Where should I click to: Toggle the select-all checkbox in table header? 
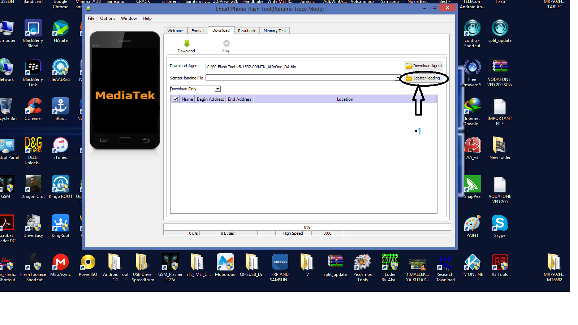click(176, 99)
